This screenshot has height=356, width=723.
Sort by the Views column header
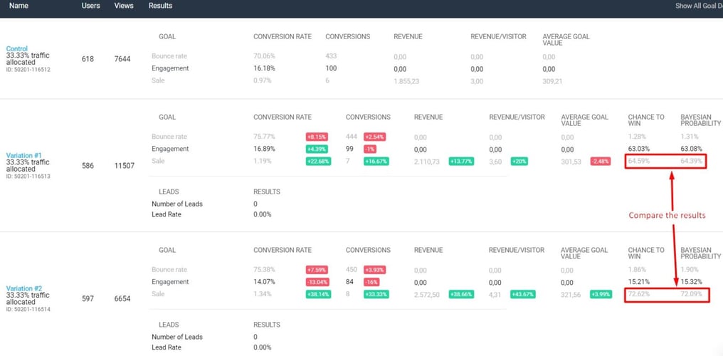125,6
